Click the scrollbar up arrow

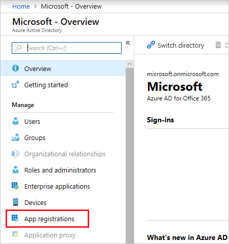130,64
